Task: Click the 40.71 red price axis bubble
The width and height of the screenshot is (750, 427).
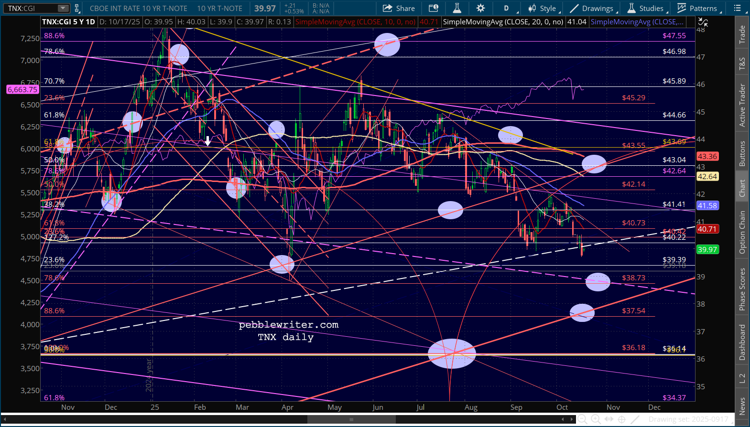Action: (x=707, y=229)
